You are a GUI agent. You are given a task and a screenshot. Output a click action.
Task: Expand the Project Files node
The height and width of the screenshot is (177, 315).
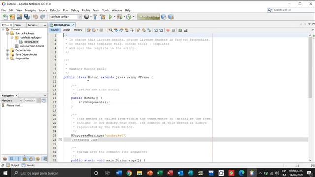click(x=8, y=59)
